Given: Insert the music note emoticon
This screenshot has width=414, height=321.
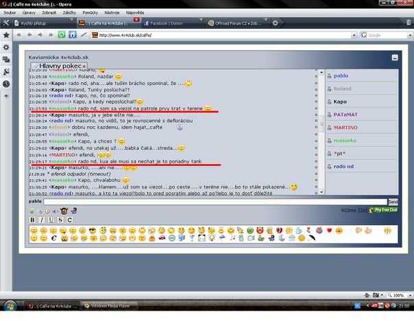Looking at the screenshot, I should tap(232, 238).
